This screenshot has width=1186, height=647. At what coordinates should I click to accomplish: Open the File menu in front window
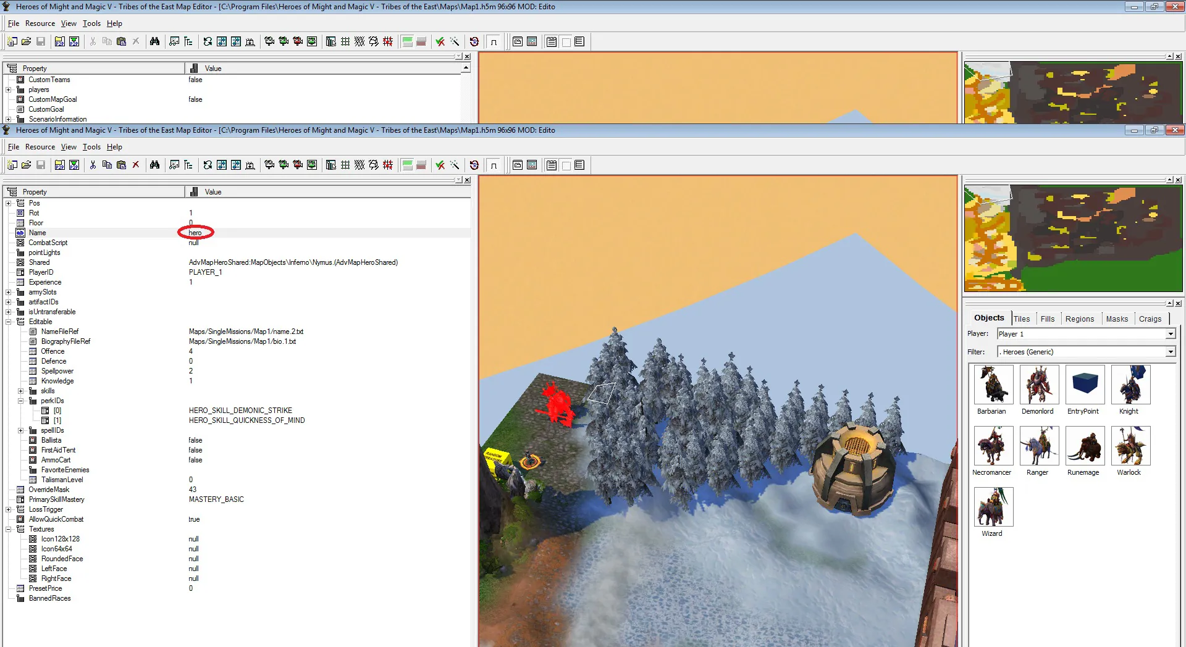coord(14,147)
